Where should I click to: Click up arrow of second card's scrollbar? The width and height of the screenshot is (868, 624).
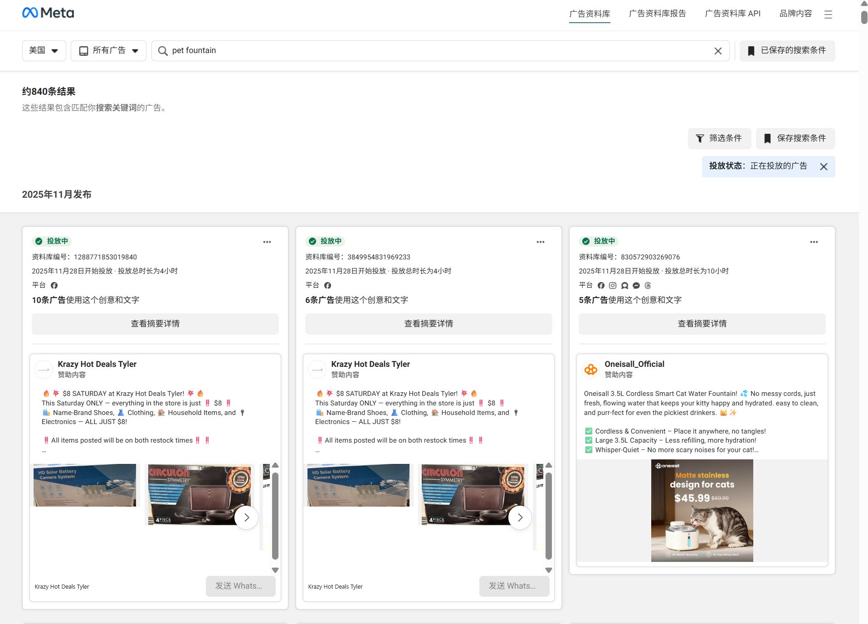pos(549,466)
